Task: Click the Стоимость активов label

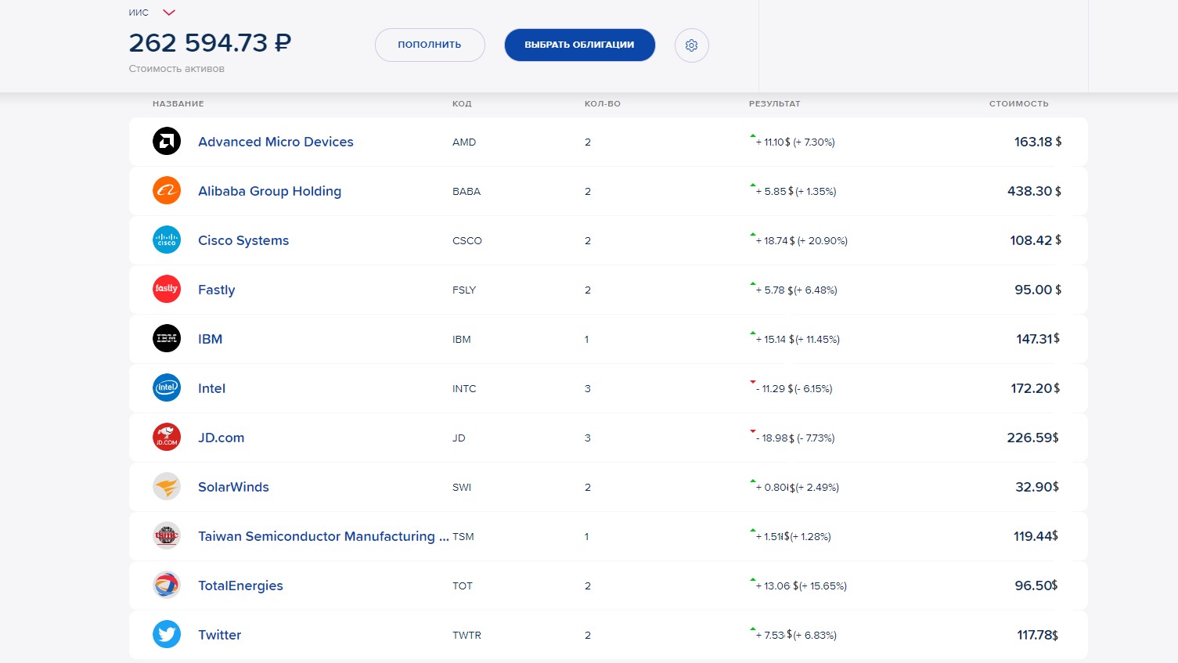Action: [x=177, y=69]
